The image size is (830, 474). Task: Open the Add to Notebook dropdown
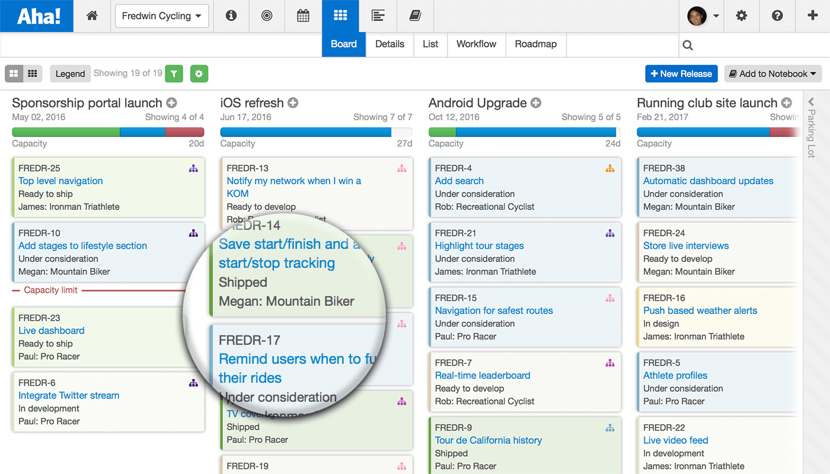772,73
